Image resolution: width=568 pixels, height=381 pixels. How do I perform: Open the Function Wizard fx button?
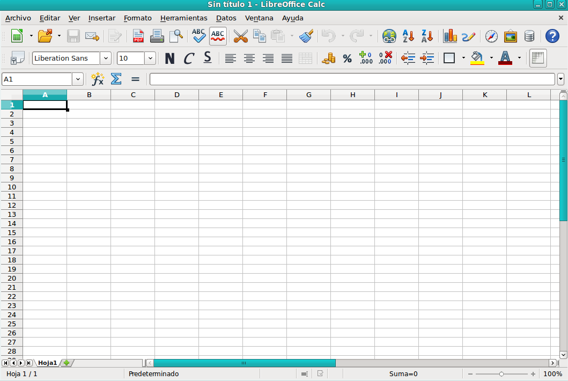coord(98,79)
